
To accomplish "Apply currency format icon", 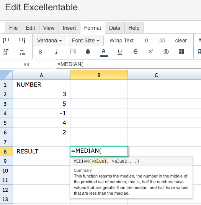I will 166,52.
